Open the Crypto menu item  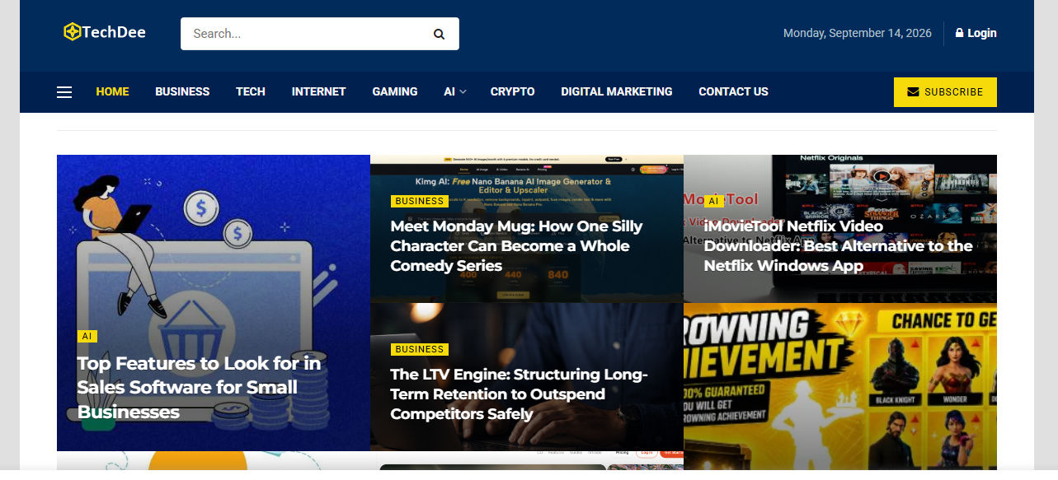[513, 91]
